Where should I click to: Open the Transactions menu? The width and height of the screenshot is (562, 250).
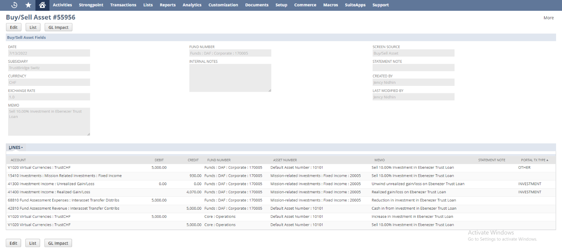pyautogui.click(x=123, y=5)
